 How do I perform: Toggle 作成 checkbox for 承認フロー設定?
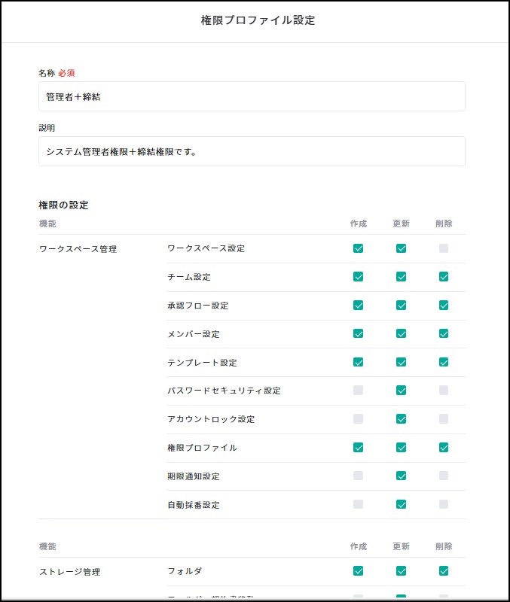click(x=358, y=306)
